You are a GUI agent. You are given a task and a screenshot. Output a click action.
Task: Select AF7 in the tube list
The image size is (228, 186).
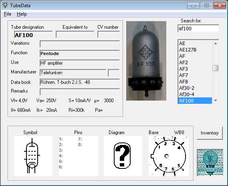pos(195,75)
